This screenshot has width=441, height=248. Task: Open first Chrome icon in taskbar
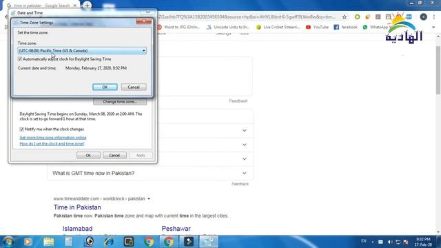[x=149, y=242]
